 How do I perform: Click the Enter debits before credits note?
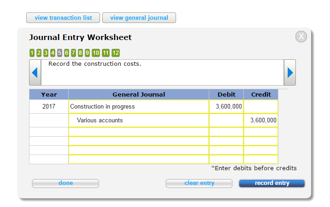pos(254,168)
